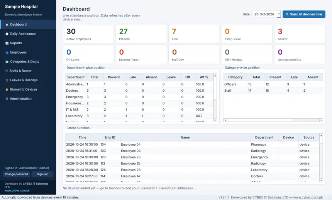Click Emp ID 103 cell

click(110, 151)
